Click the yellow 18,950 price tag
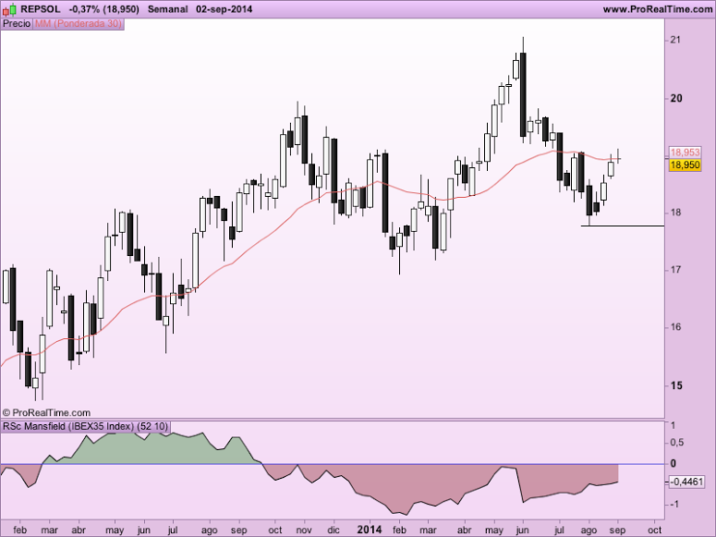This screenshot has height=537, width=716. pos(685,165)
